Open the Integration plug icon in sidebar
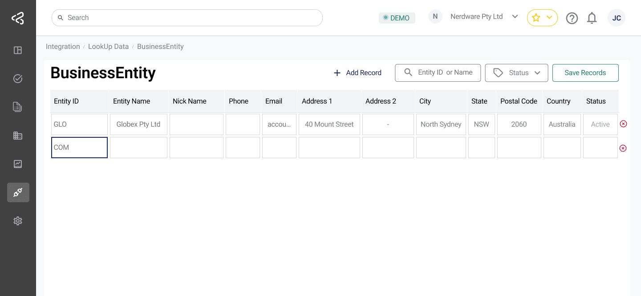 tap(18, 192)
